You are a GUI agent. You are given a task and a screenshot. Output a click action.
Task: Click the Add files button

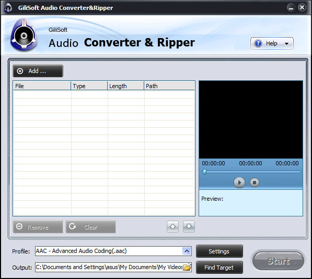(38, 71)
